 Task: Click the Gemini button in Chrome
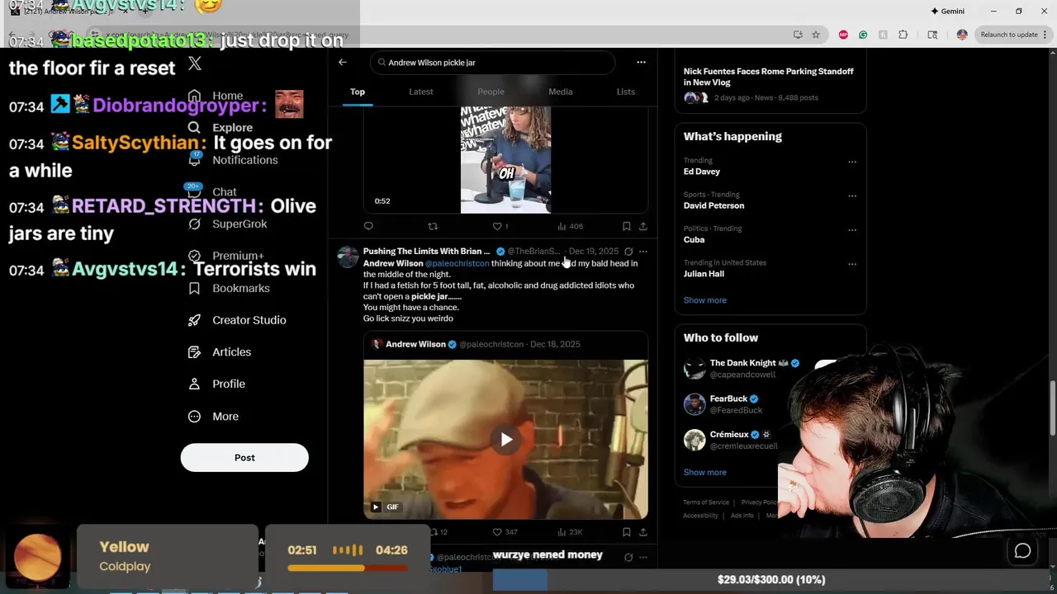tap(947, 12)
